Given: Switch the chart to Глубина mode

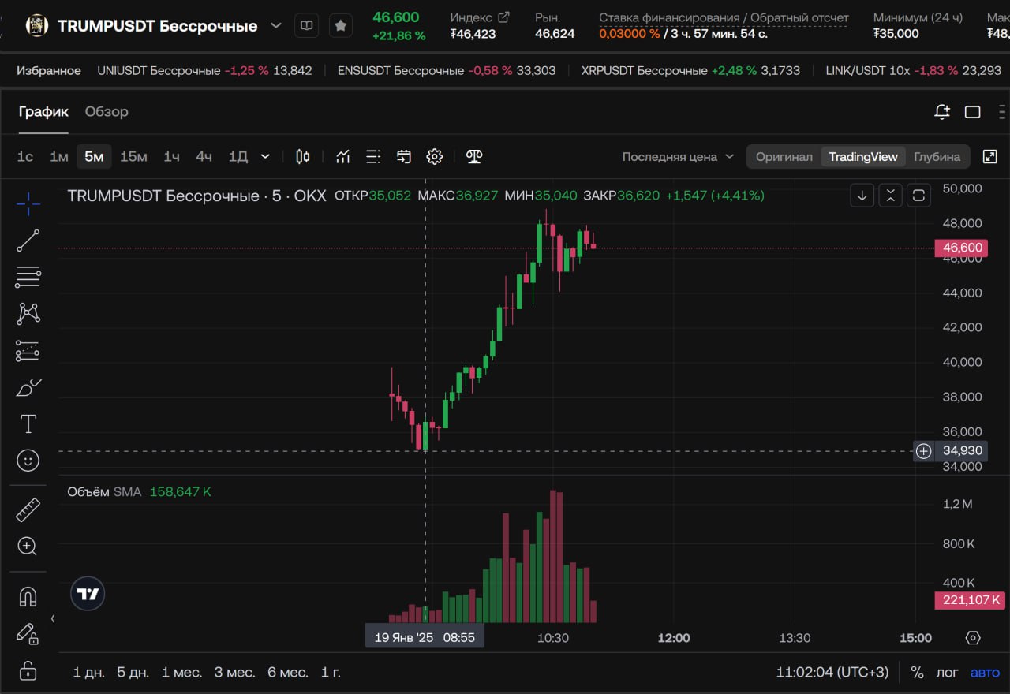Looking at the screenshot, I should click(x=937, y=157).
